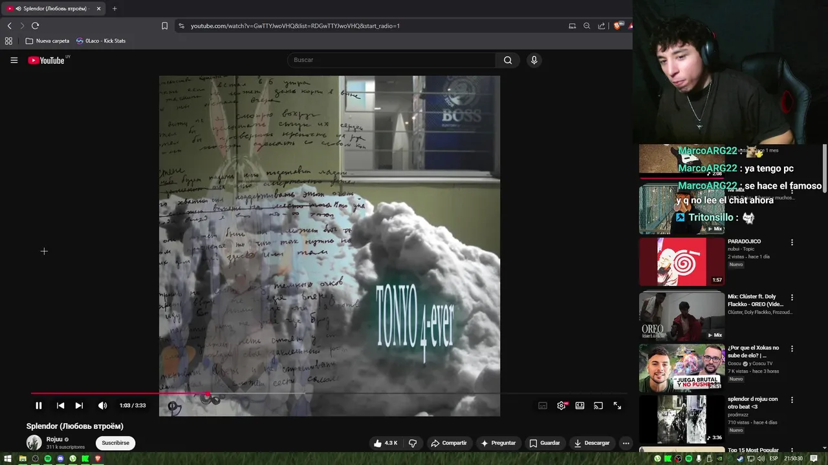
Task: Open Discord from the taskbar
Action: point(60,459)
